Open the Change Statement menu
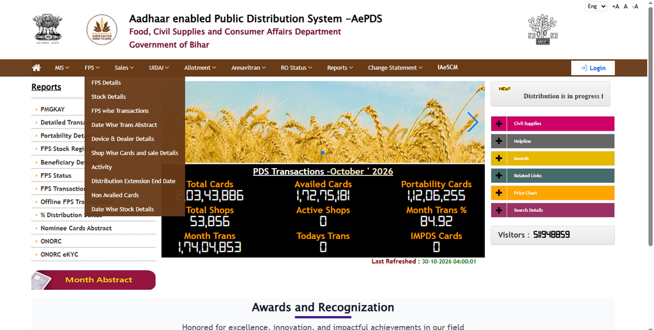Image resolution: width=654 pixels, height=330 pixels. (395, 68)
